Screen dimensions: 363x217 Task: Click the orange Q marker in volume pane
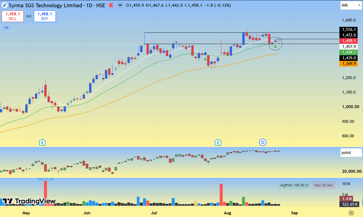pyautogui.click(x=195, y=203)
